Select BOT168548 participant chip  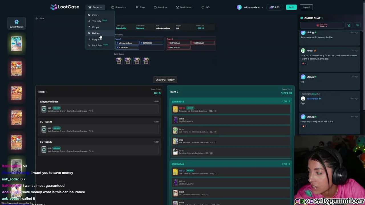coord(179,48)
